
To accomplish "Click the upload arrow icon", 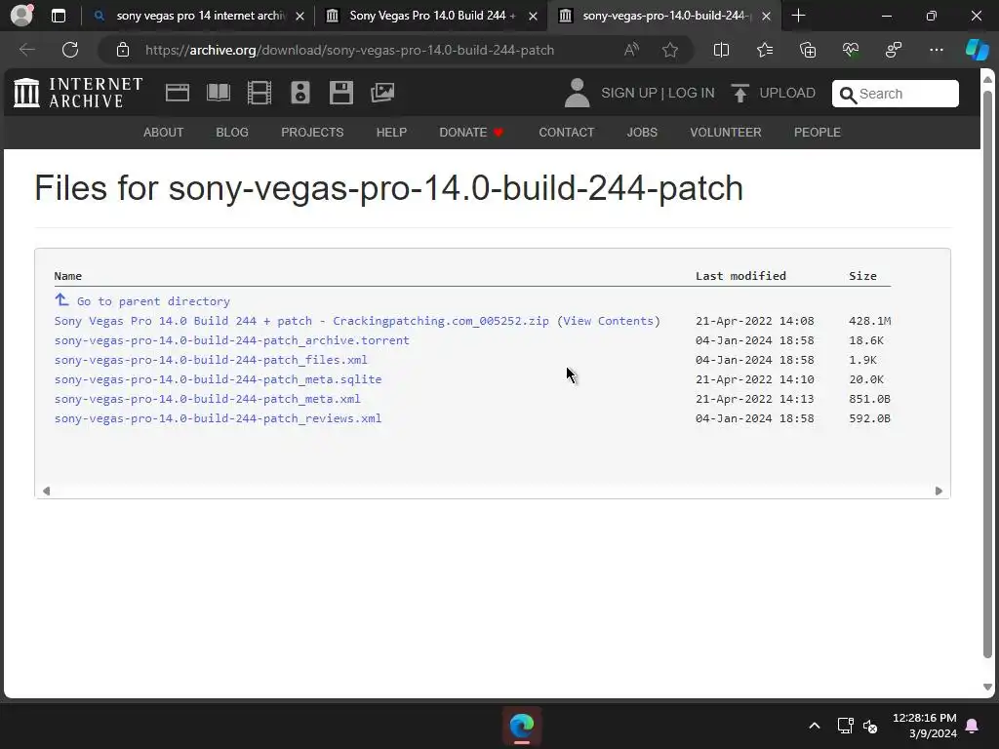I will [739, 93].
